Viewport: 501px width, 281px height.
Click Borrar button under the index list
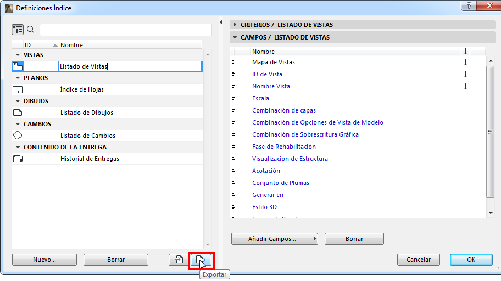point(116,260)
